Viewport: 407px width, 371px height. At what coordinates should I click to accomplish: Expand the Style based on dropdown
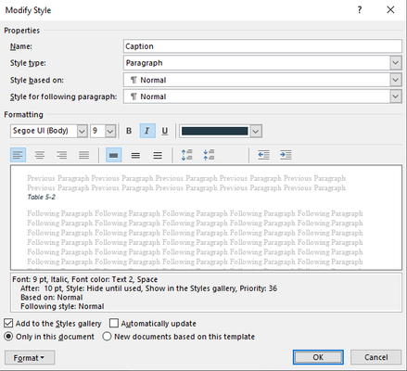point(396,80)
